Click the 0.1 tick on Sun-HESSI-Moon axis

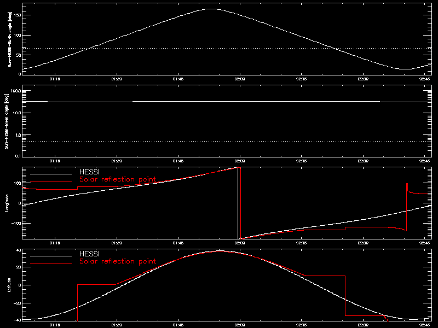[18, 156]
